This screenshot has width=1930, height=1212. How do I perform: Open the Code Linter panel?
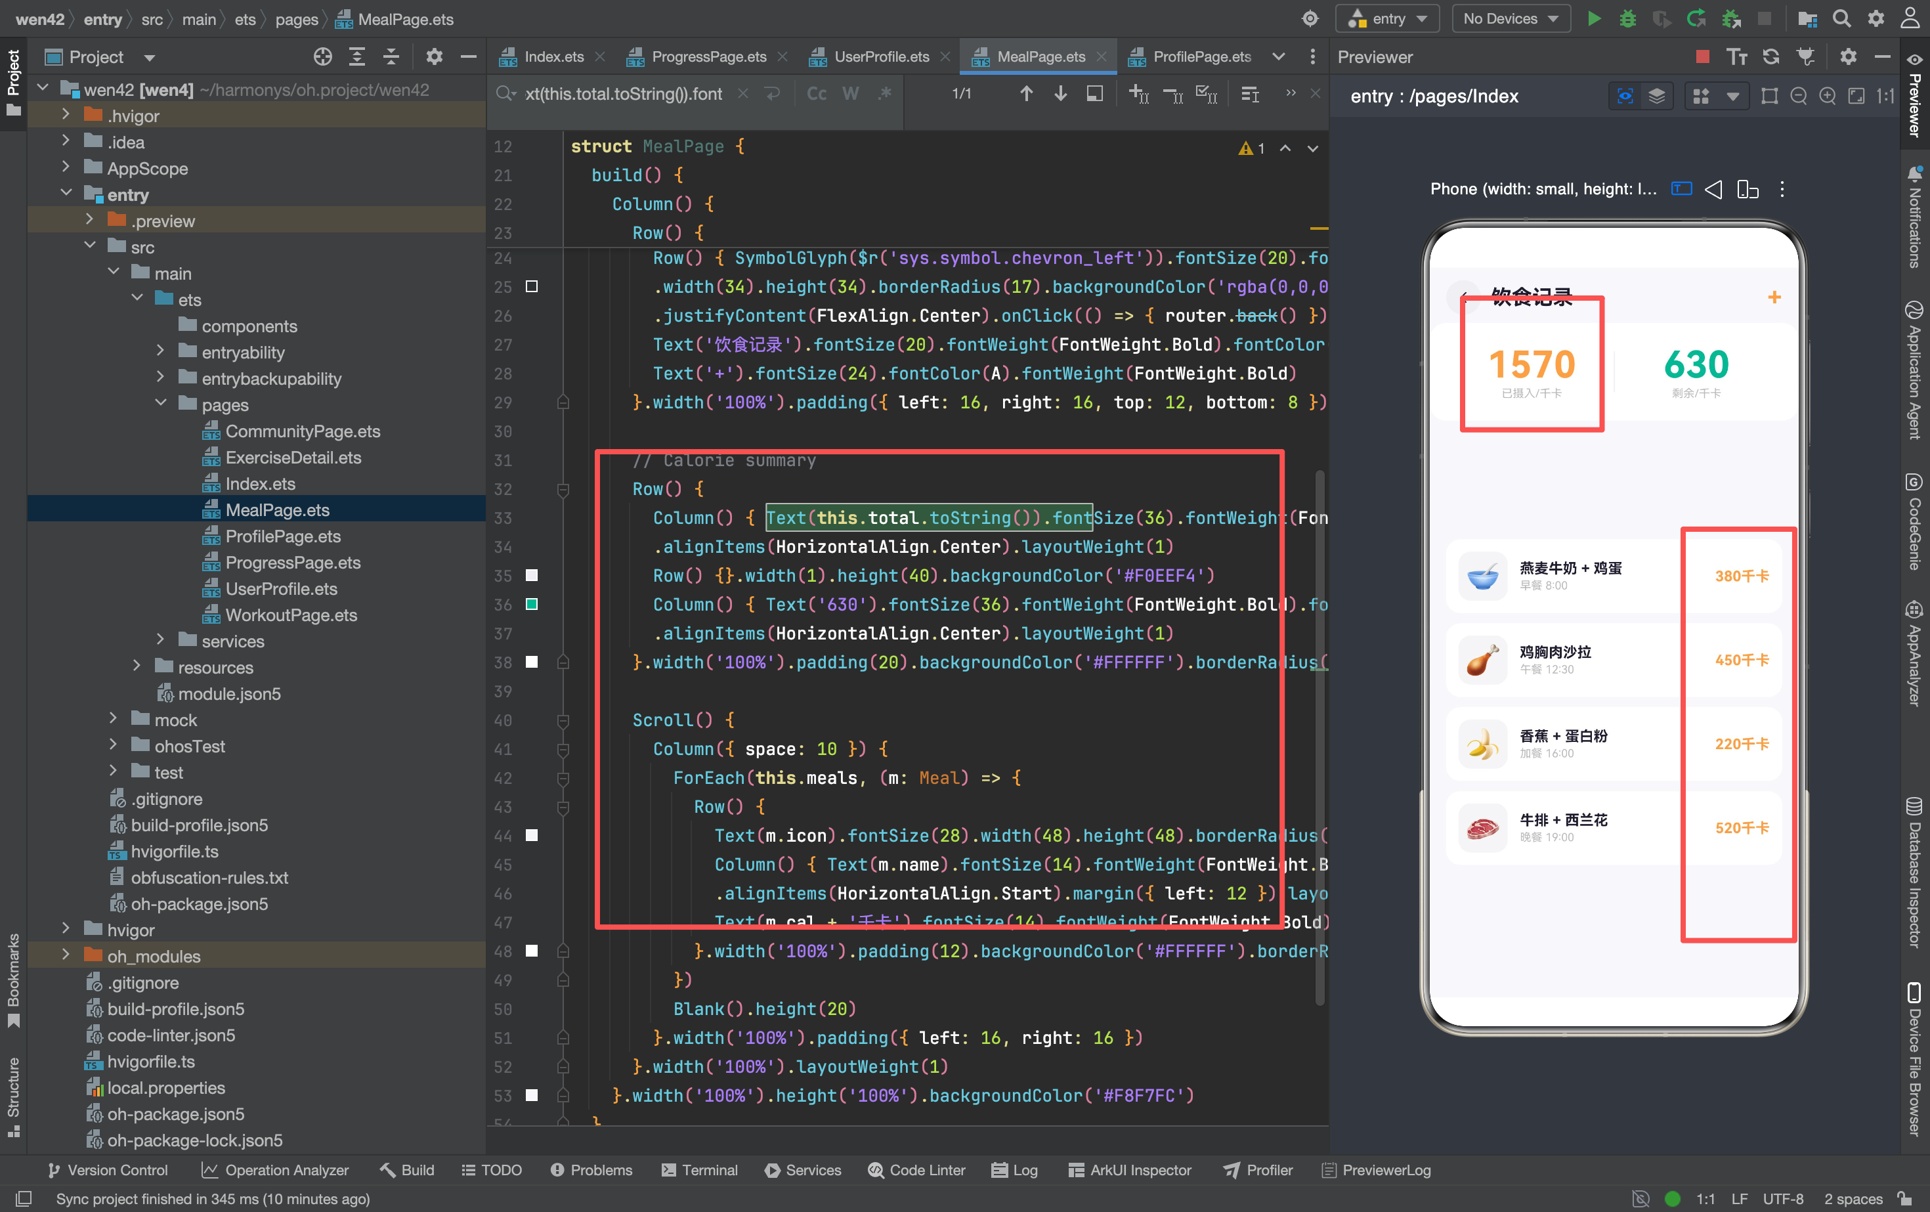click(x=916, y=1171)
